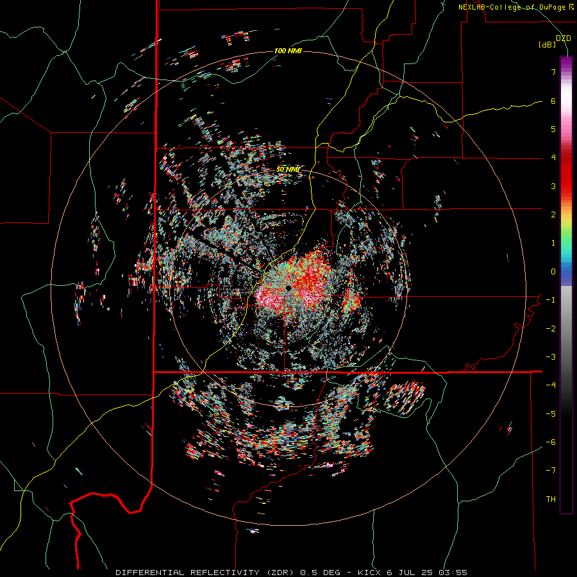This screenshot has width=577, height=577.
Task: Click the DZD label above color scale
Action: coord(564,38)
